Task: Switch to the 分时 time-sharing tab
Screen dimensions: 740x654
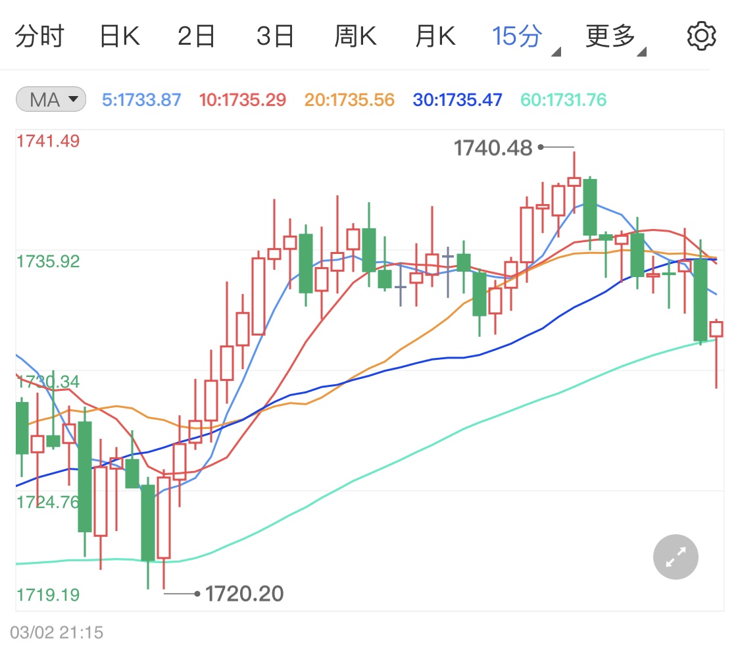Action: coord(41,36)
